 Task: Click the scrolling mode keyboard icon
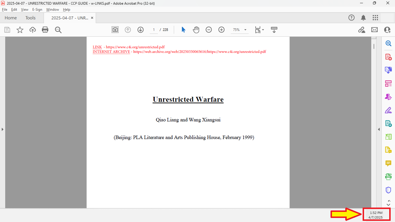[x=274, y=30]
